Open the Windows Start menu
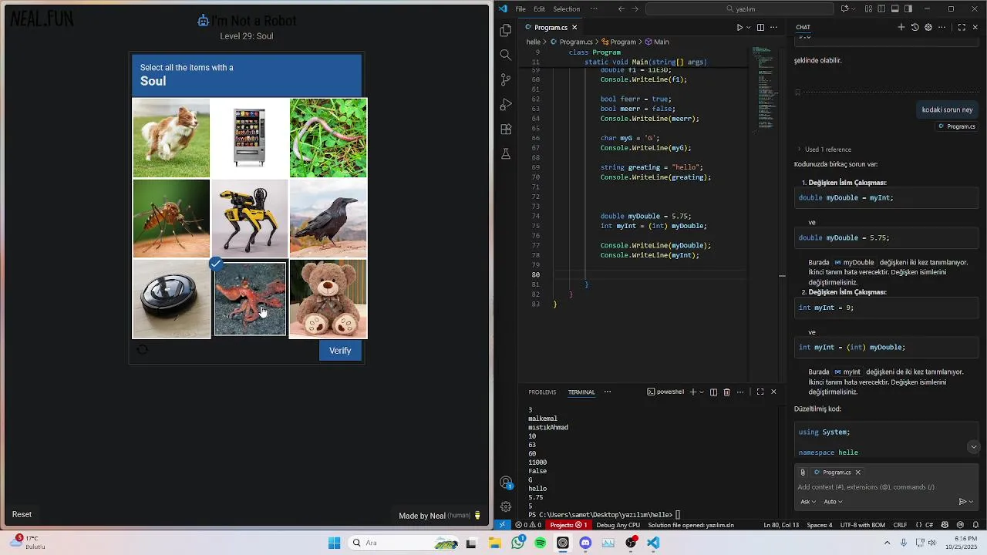 click(x=334, y=543)
